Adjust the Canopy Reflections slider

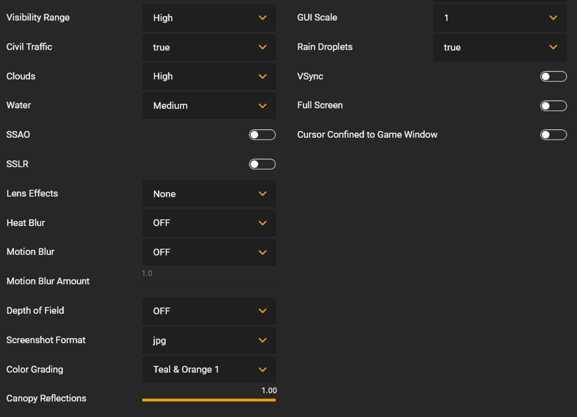tap(208, 400)
